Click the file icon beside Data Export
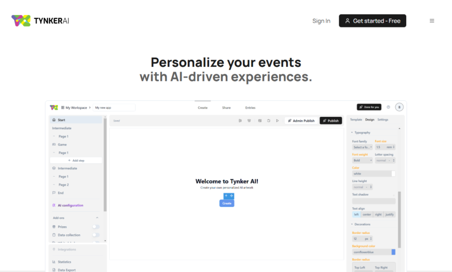Image resolution: width=452 pixels, height=272 pixels. tap(54, 270)
